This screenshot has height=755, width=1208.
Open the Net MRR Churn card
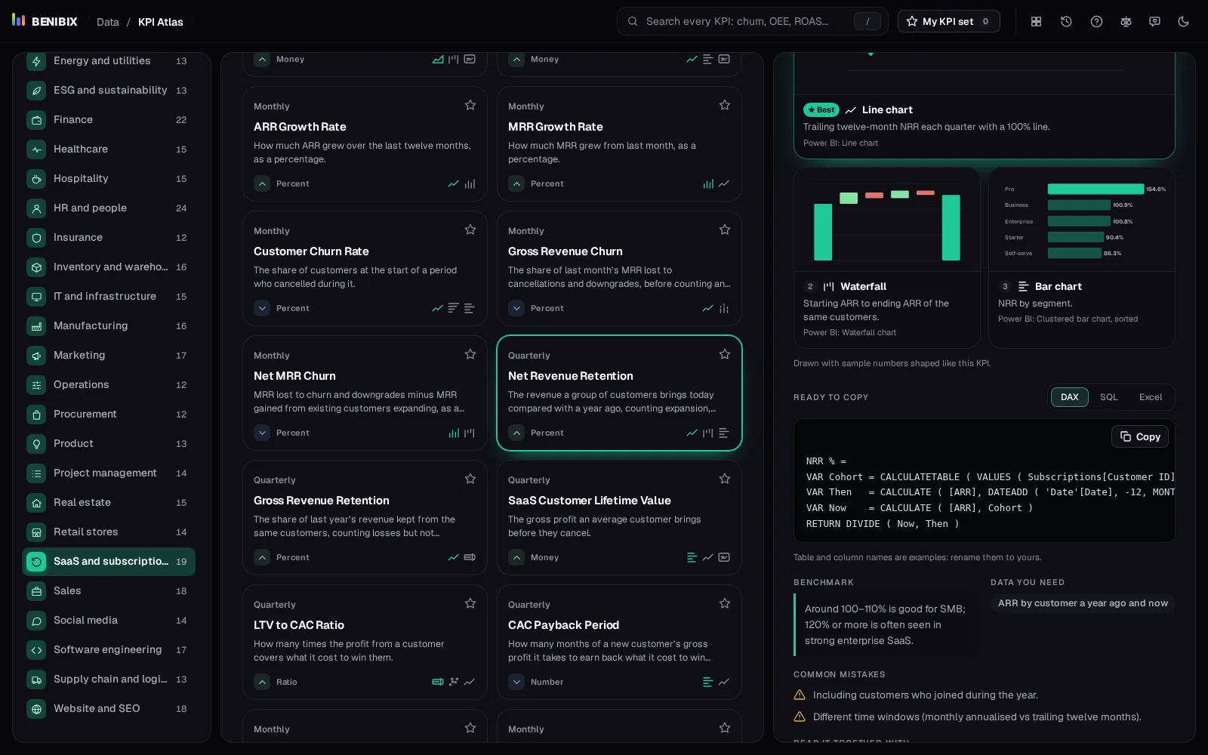(365, 393)
